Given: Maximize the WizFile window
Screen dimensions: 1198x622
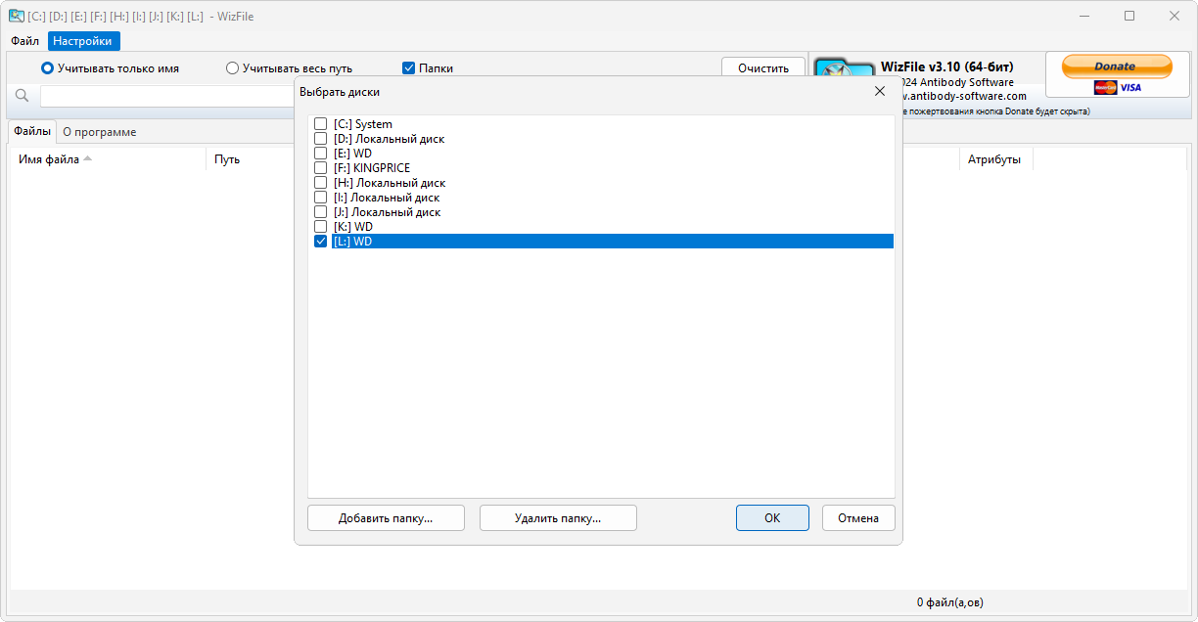Looking at the screenshot, I should [1129, 16].
